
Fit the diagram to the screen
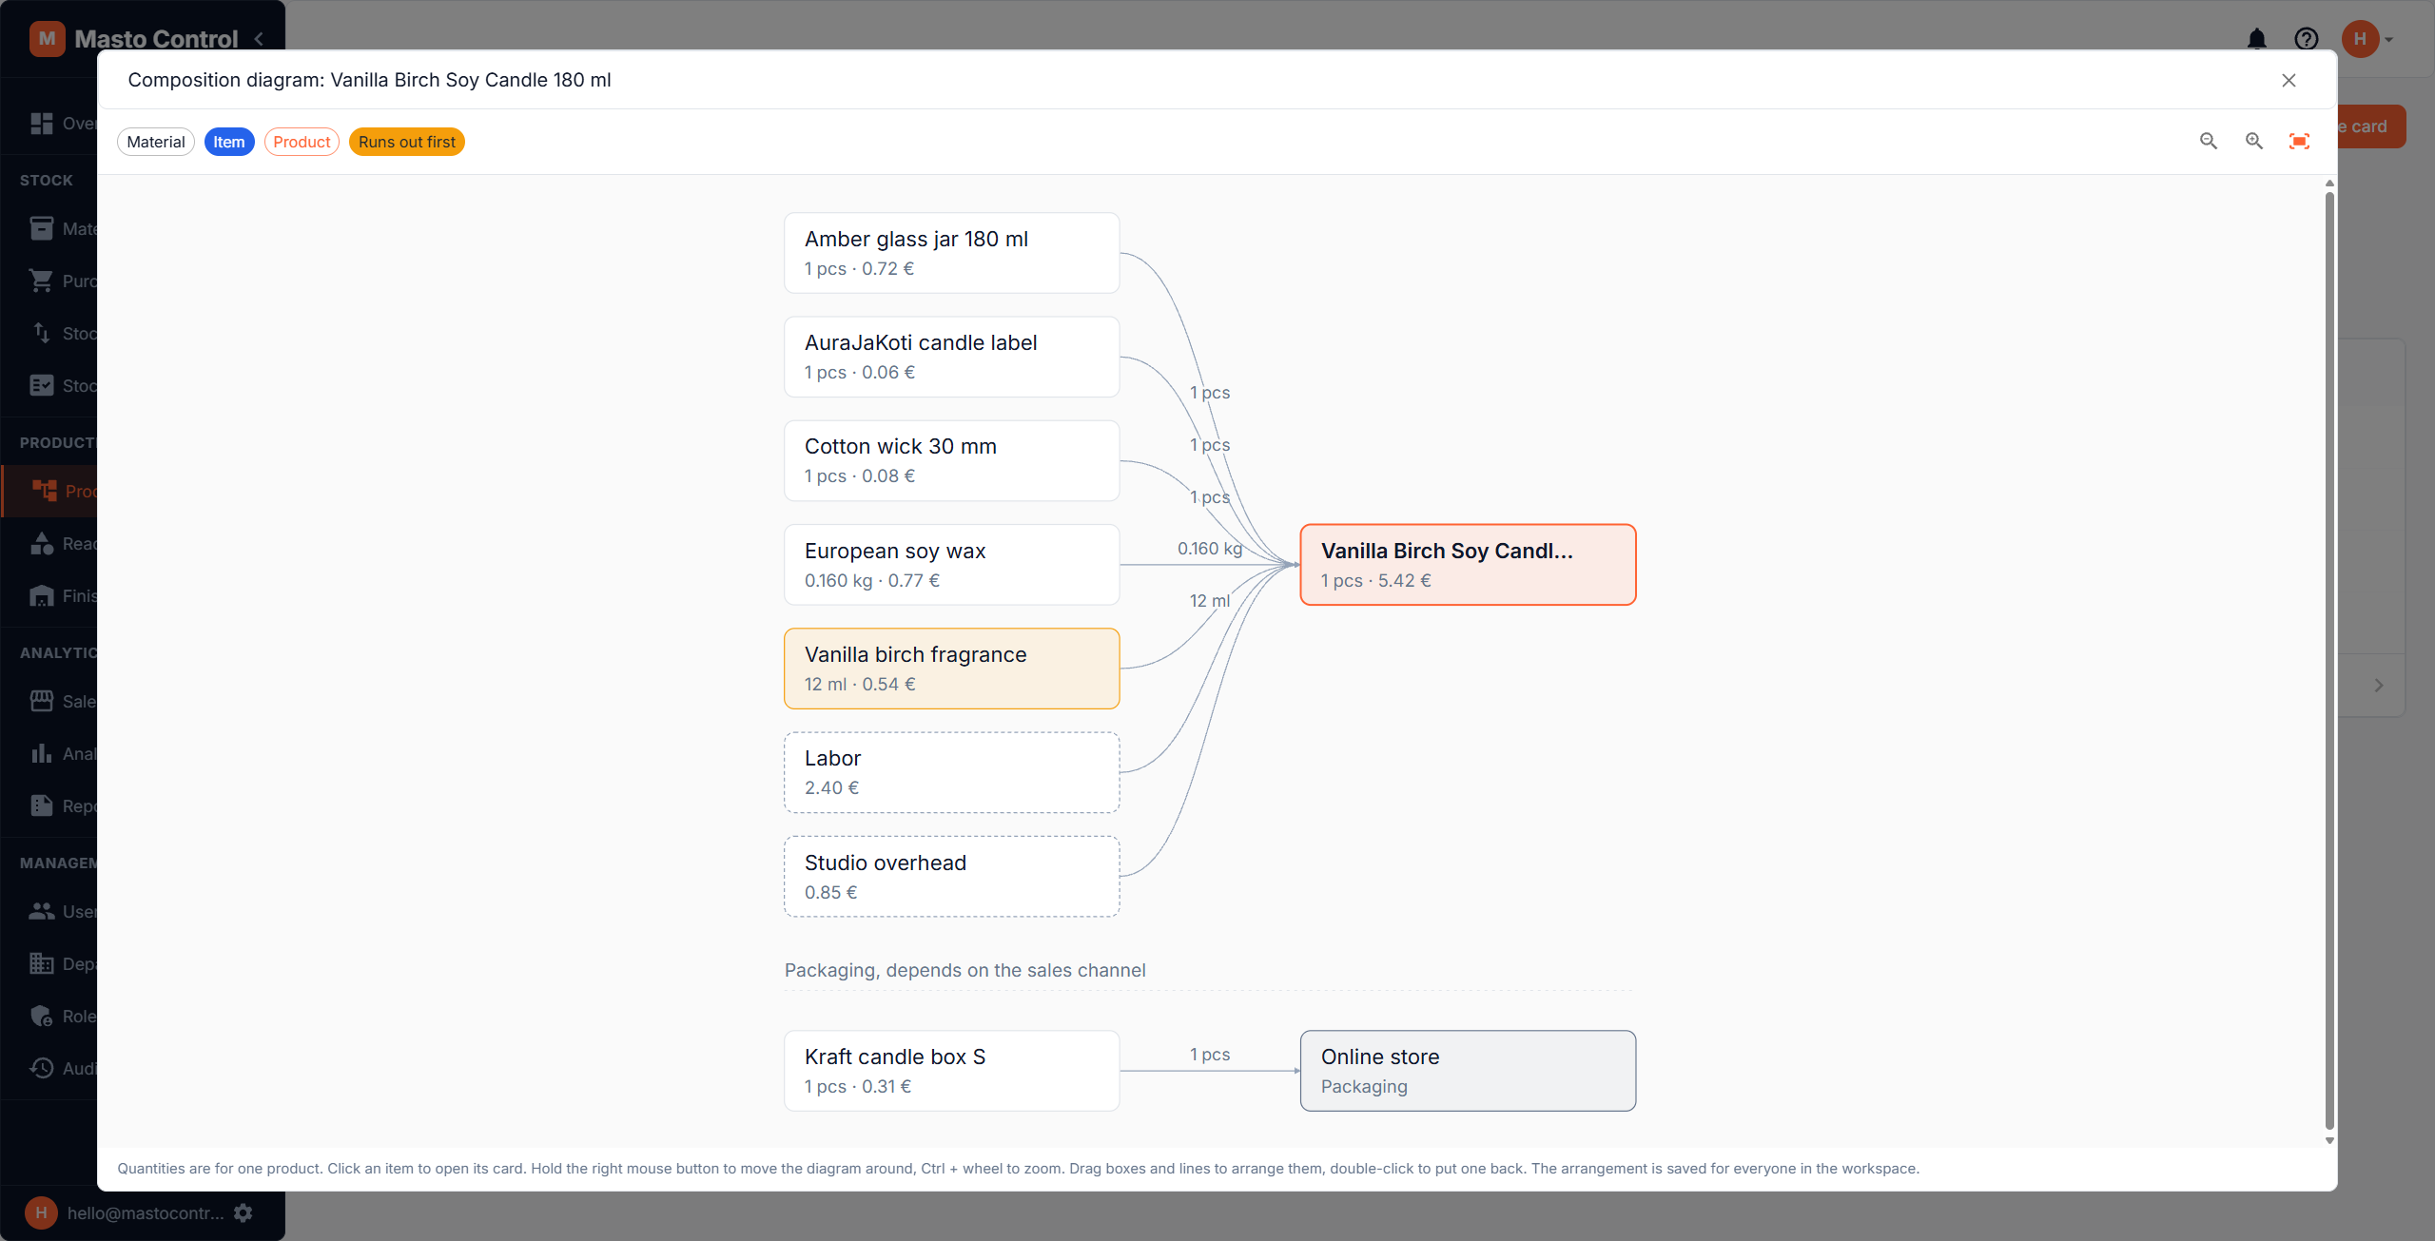(2299, 142)
